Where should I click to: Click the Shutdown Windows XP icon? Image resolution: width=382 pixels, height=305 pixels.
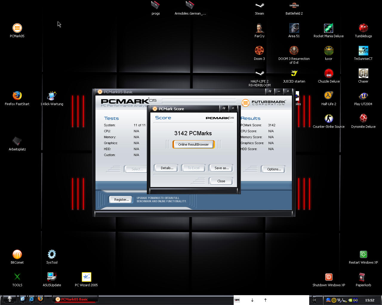point(329,277)
